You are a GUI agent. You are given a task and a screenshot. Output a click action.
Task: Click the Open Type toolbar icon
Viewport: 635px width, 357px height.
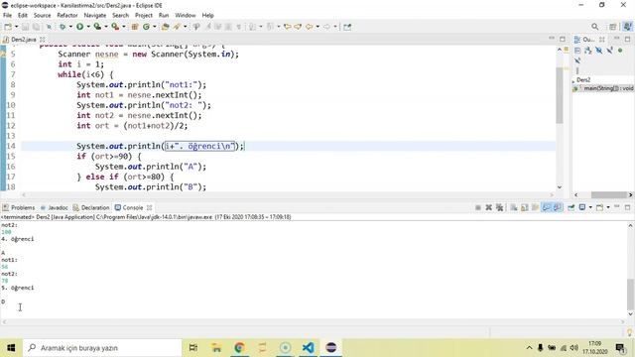tap(166, 27)
